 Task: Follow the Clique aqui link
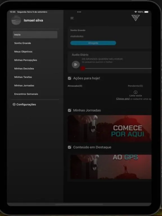pyautogui.click(x=123, y=99)
